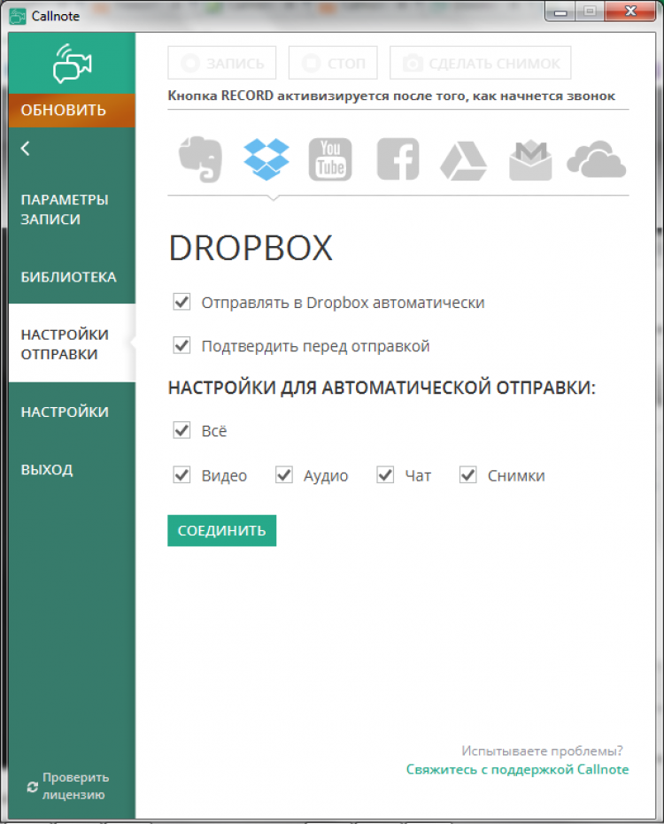Select the OneDrive cloud icon

[596, 159]
